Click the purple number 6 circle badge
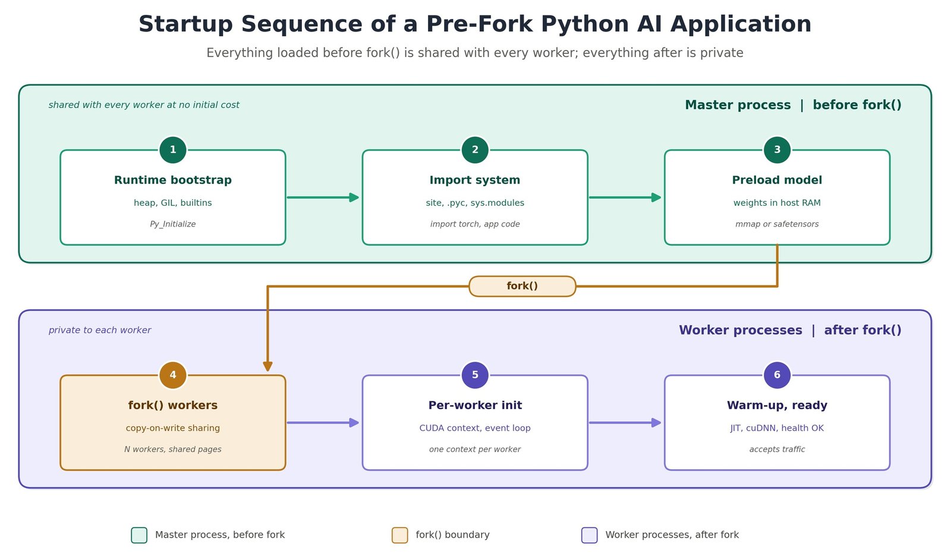Image resolution: width=951 pixels, height=559 pixels. pyautogui.click(x=777, y=375)
